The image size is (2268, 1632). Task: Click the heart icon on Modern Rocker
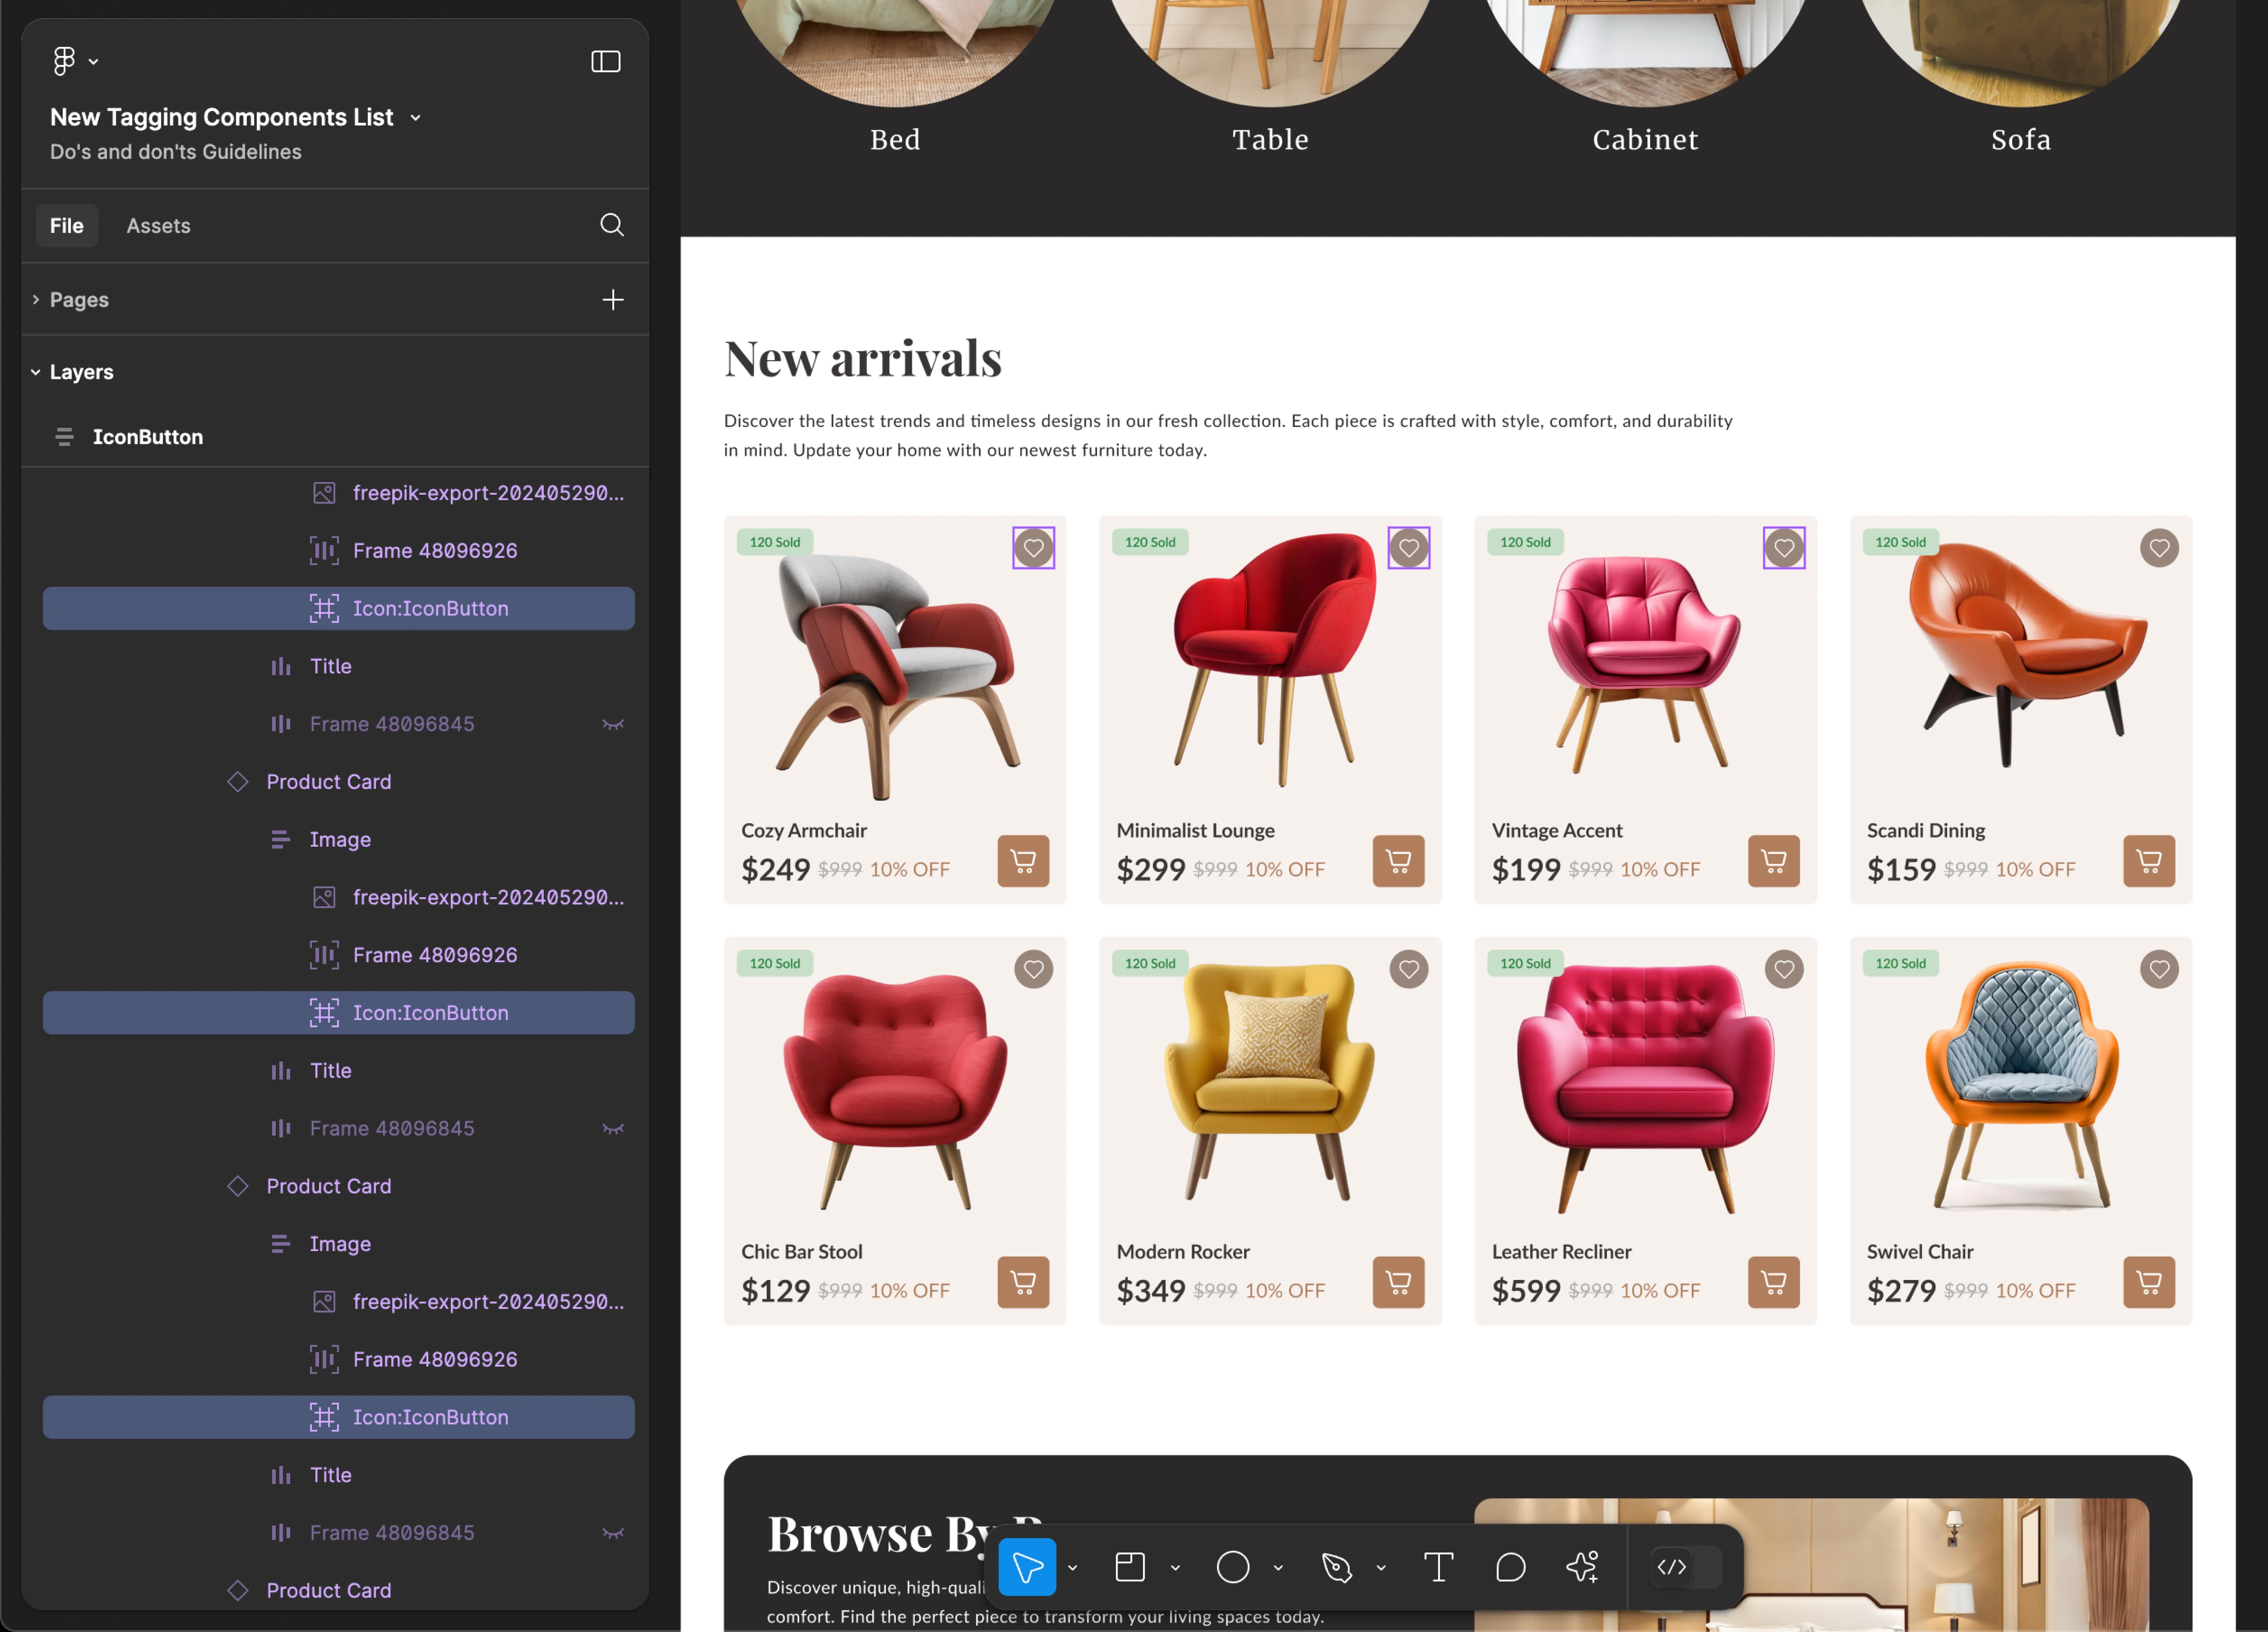pyautogui.click(x=1409, y=969)
